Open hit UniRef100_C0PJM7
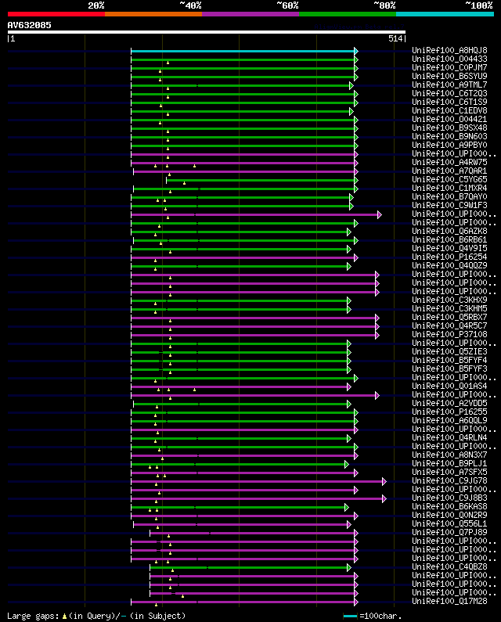 tap(449, 68)
